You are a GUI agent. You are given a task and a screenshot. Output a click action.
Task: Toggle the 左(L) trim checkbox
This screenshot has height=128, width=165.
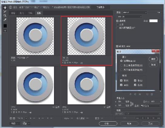point(135,80)
